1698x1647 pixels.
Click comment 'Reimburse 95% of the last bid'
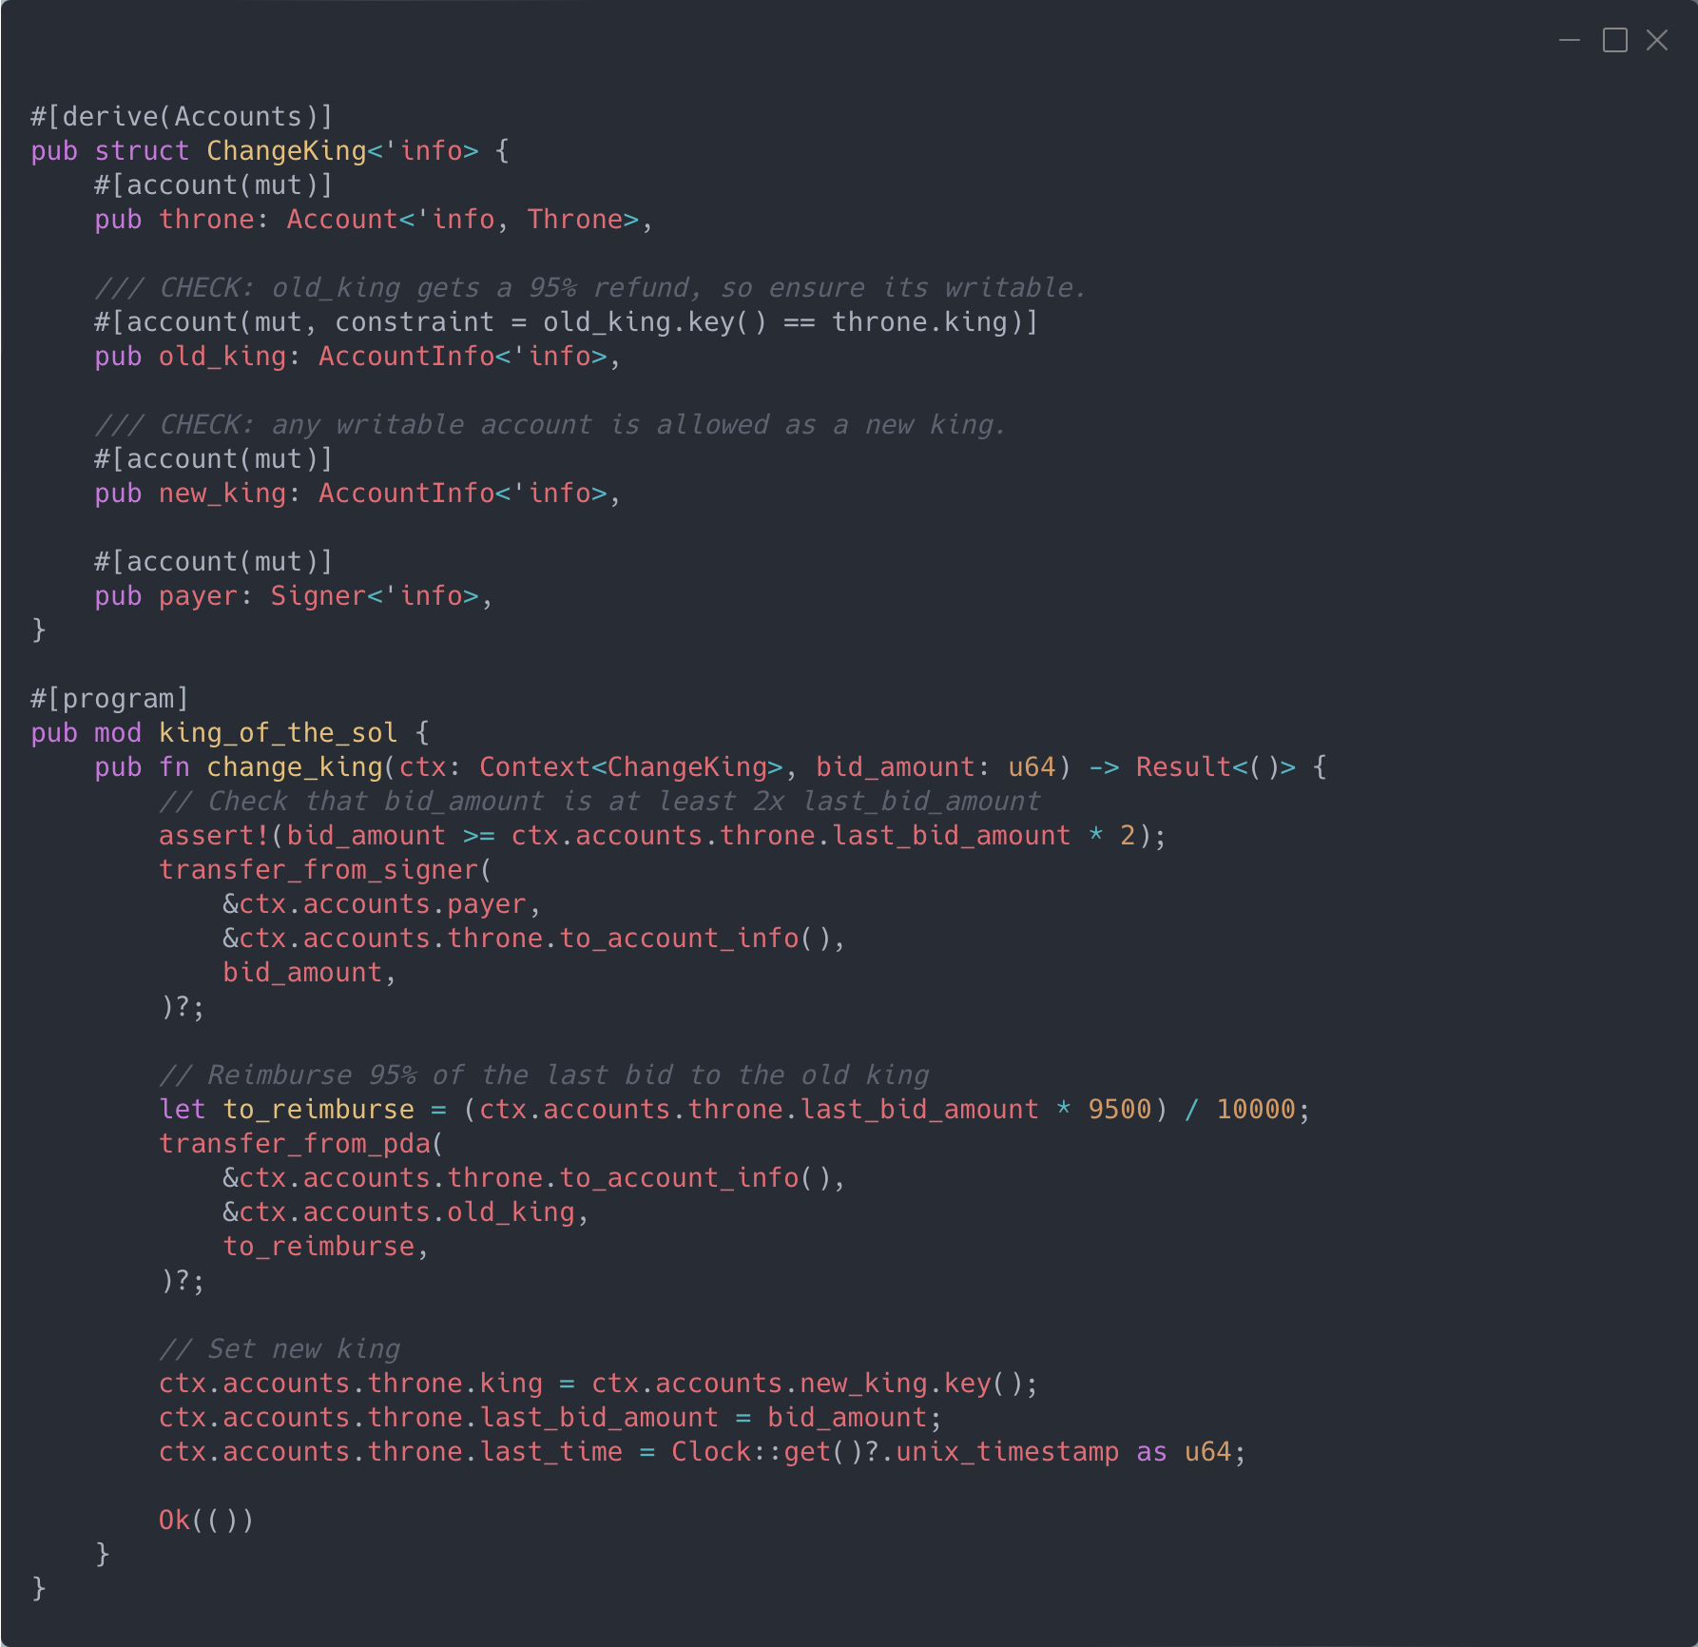(544, 1075)
